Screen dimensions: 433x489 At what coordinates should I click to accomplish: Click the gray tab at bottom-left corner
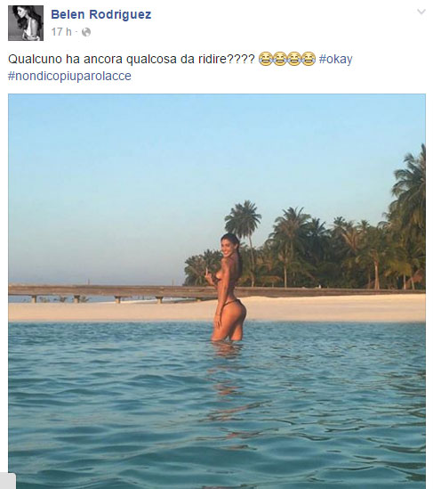[8, 481]
